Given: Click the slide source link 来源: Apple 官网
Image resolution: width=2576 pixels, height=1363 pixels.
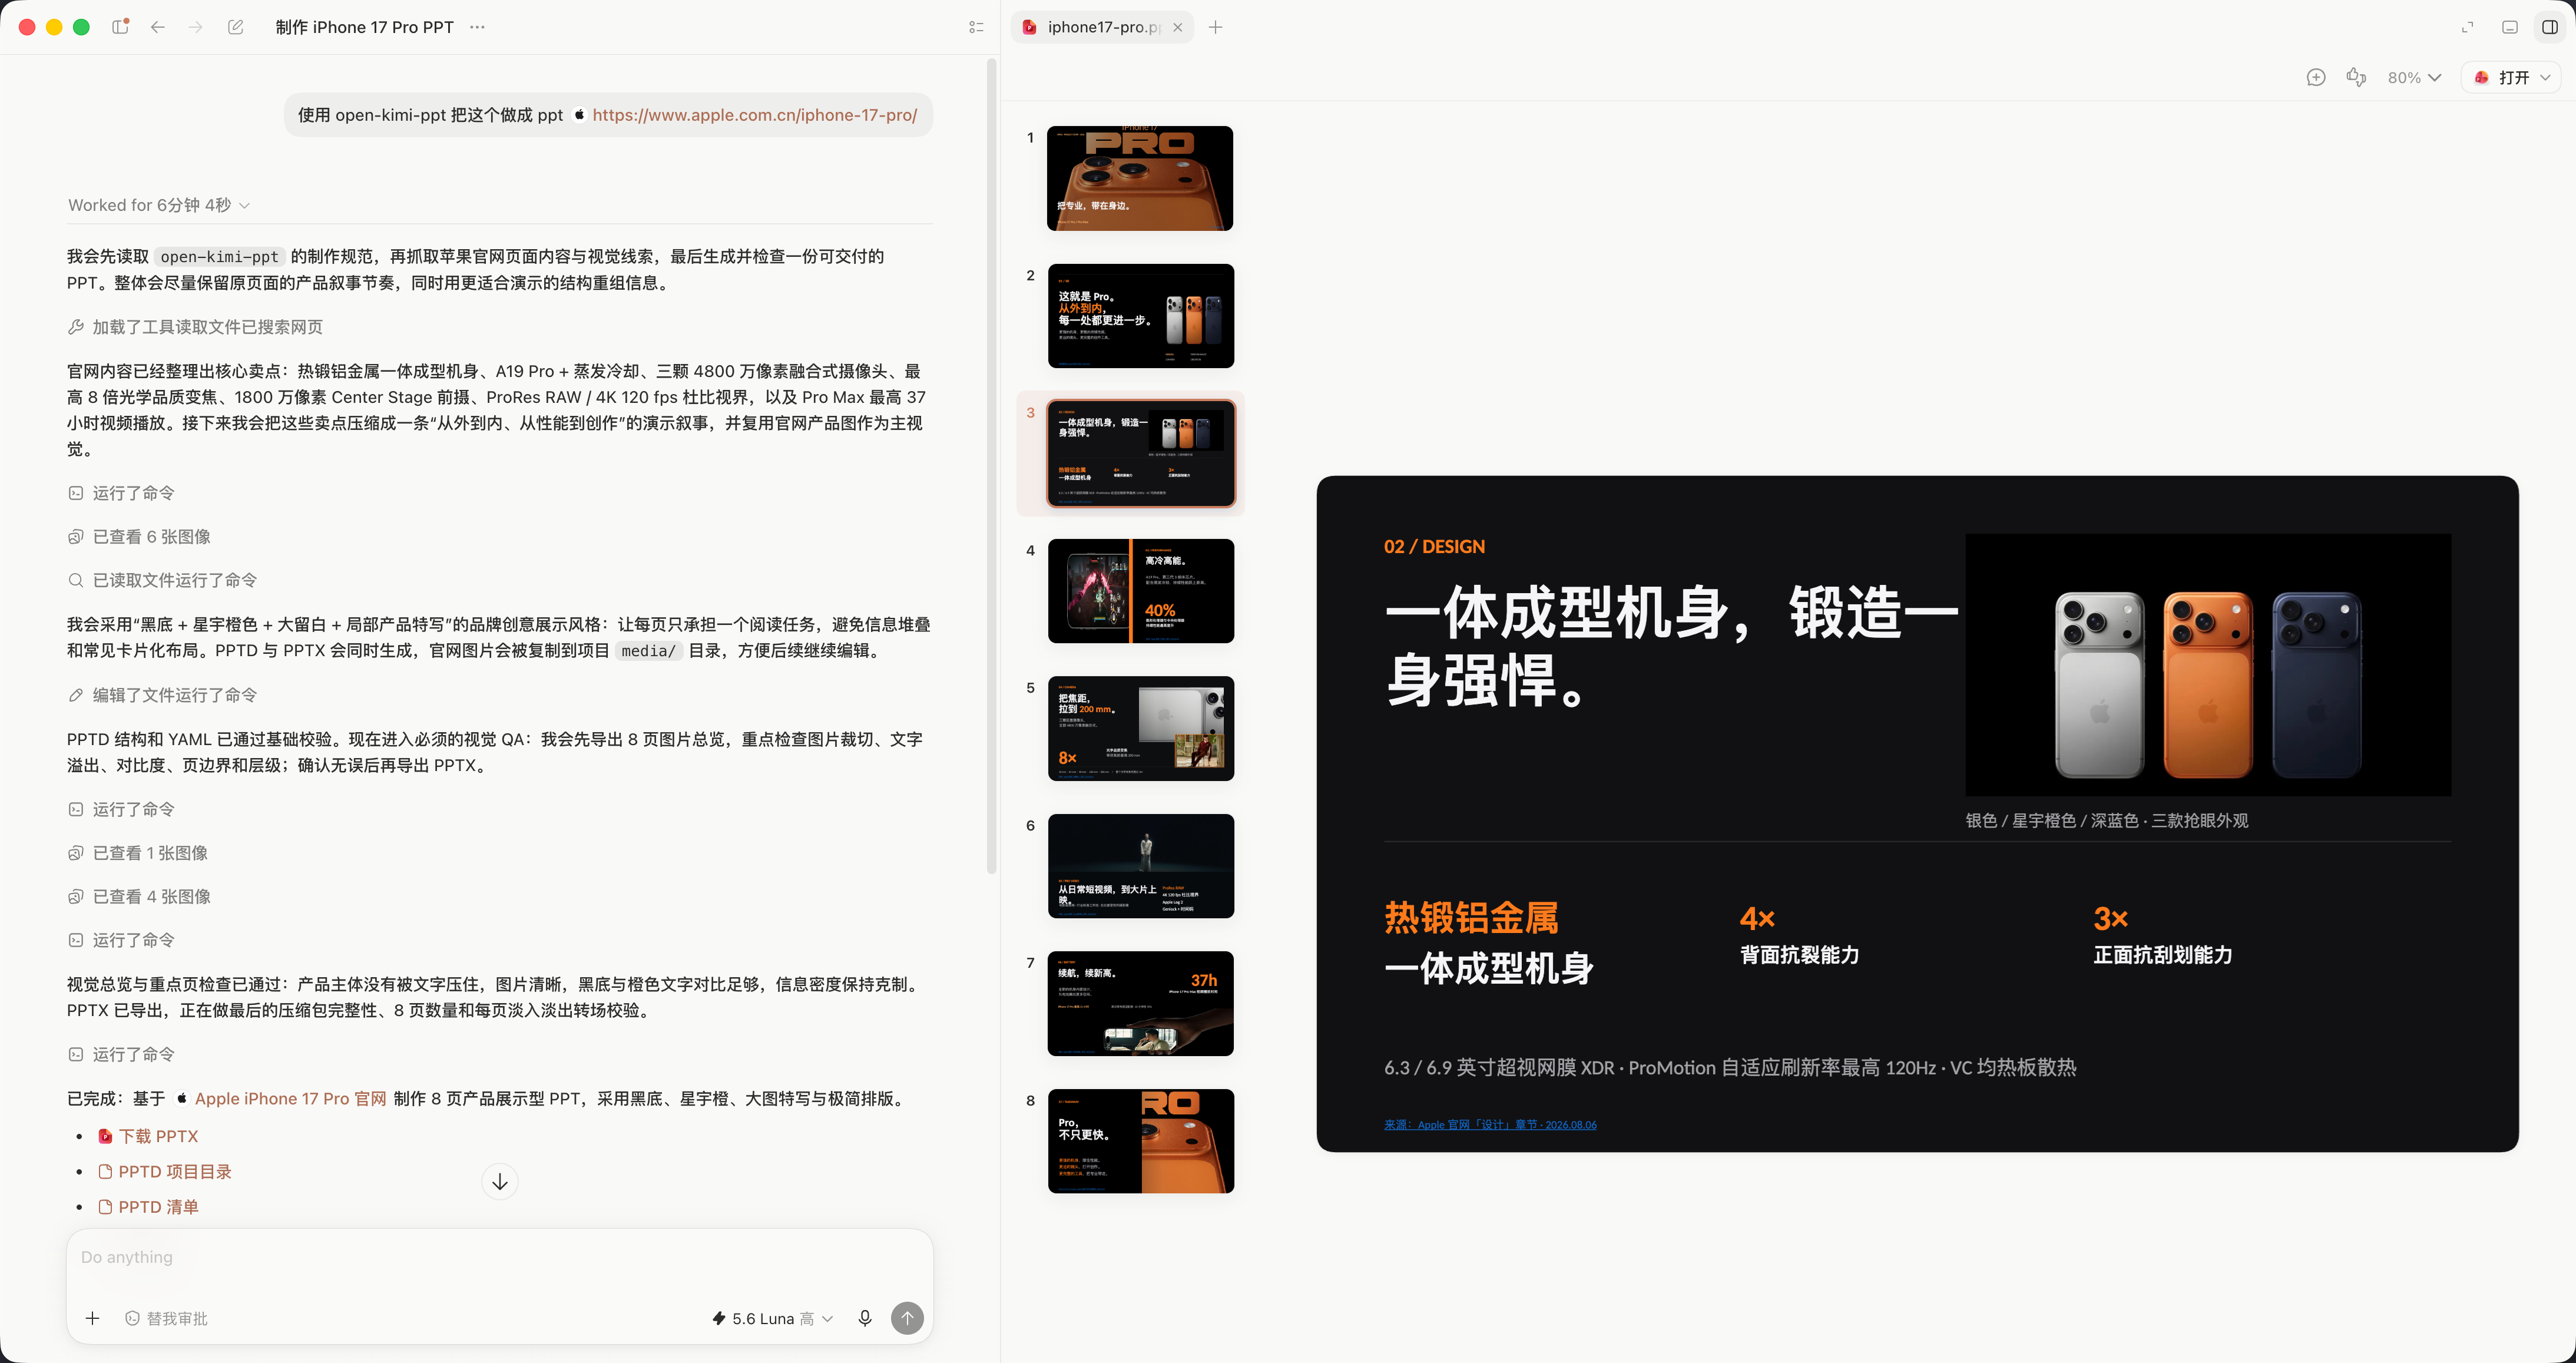Looking at the screenshot, I should pos(1489,1125).
